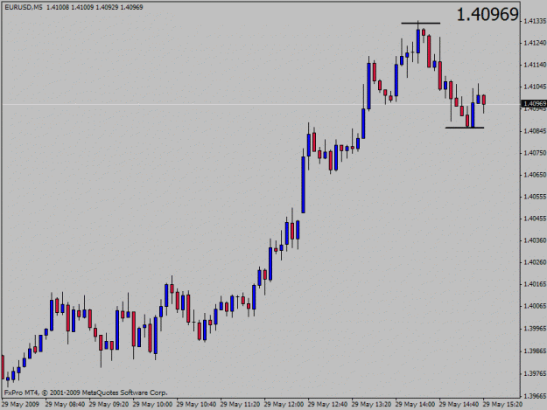The image size is (547, 410).
Task: Click the 1.39665 price scale label
Action: (x=535, y=396)
